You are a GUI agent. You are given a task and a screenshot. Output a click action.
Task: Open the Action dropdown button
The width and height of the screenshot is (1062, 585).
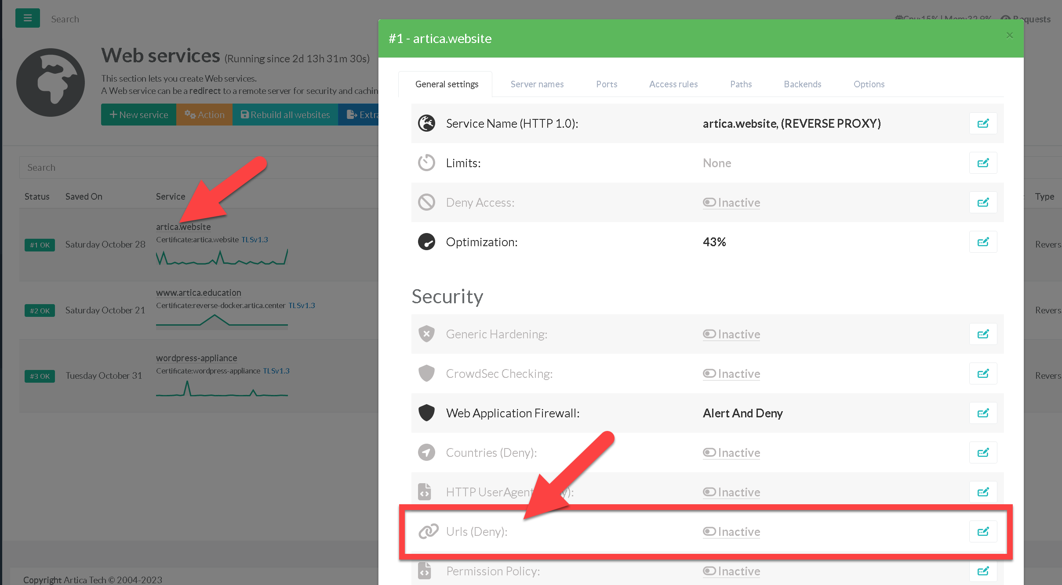point(204,115)
